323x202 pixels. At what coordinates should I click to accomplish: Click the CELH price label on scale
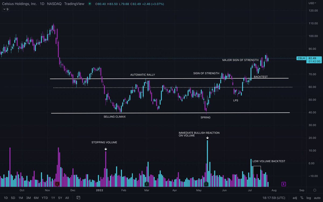(x=301, y=58)
